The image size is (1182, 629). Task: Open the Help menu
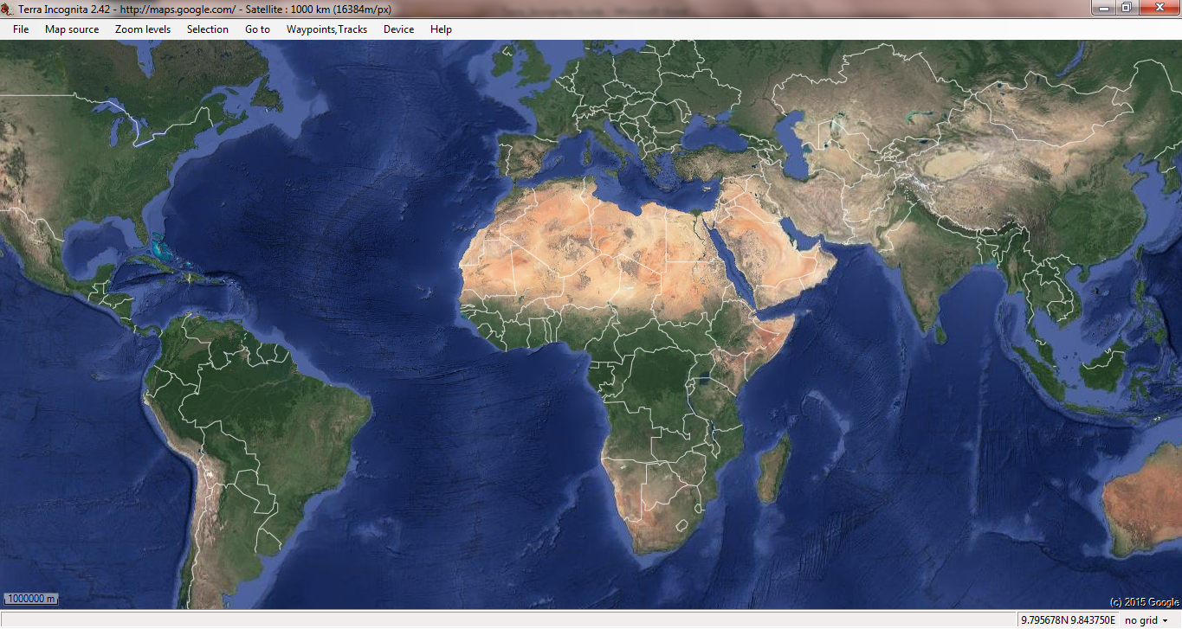point(441,29)
